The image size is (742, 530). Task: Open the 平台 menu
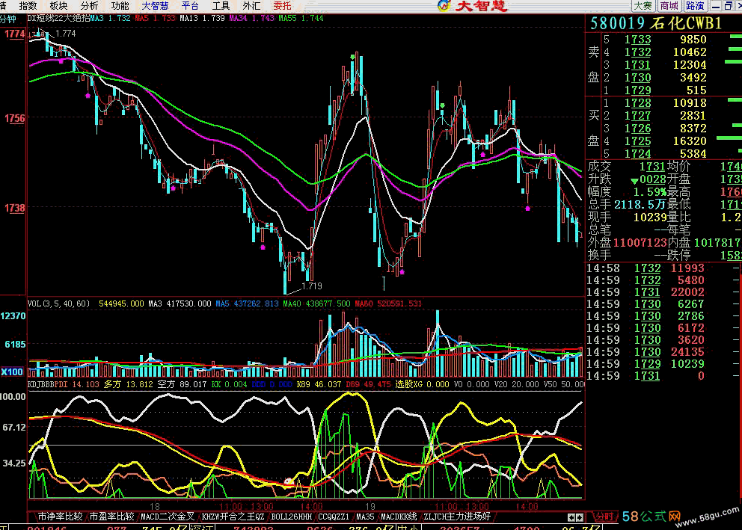click(x=190, y=6)
